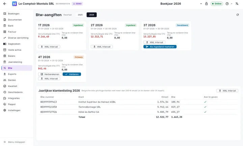Click the lock icon near Boekjaar
This screenshot has height=146, width=243.
pyautogui.click(x=206, y=4)
